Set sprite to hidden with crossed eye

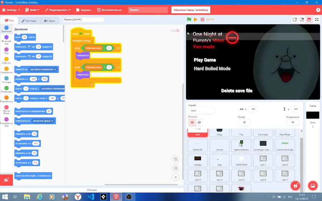point(199,122)
